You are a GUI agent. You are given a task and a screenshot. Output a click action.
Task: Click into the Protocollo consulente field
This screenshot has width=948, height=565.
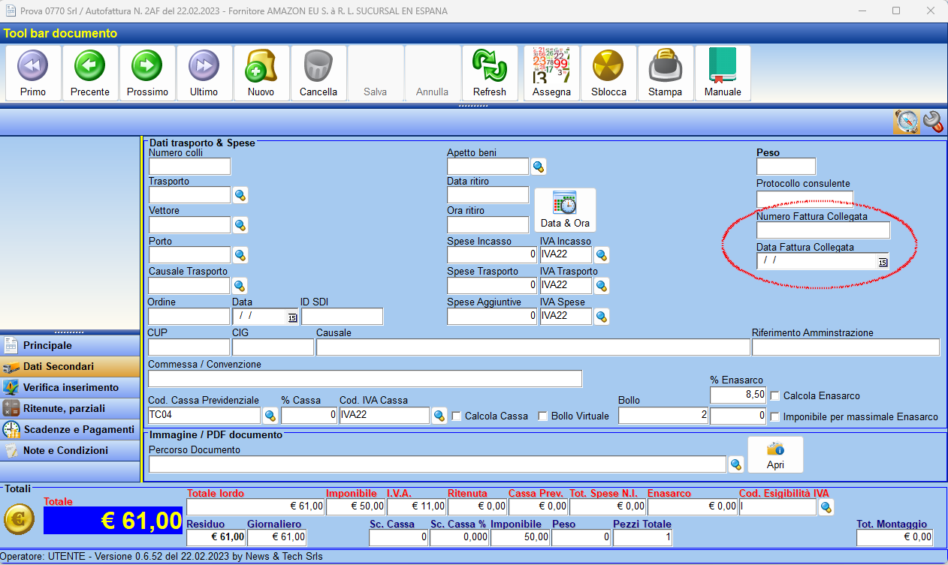805,199
